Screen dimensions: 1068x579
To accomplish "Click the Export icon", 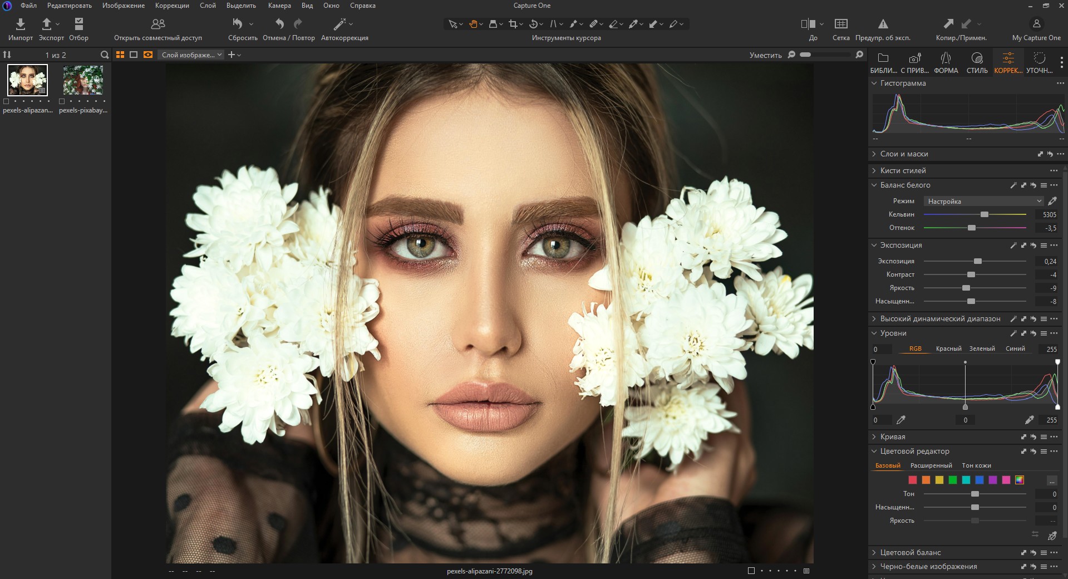I will pos(47,24).
